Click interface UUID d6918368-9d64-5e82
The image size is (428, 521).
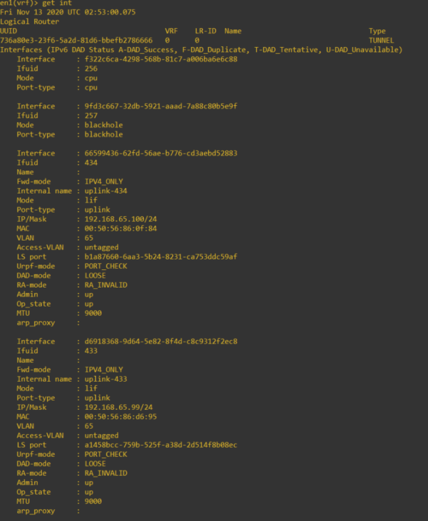coord(161,342)
